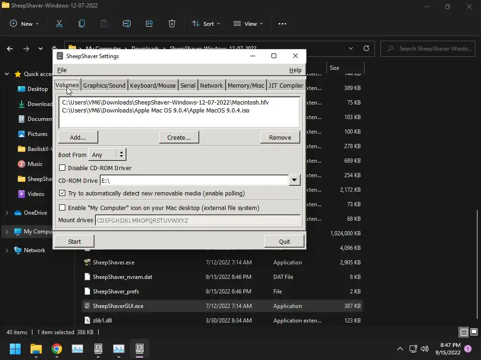Click the Remove button

pyautogui.click(x=280, y=137)
